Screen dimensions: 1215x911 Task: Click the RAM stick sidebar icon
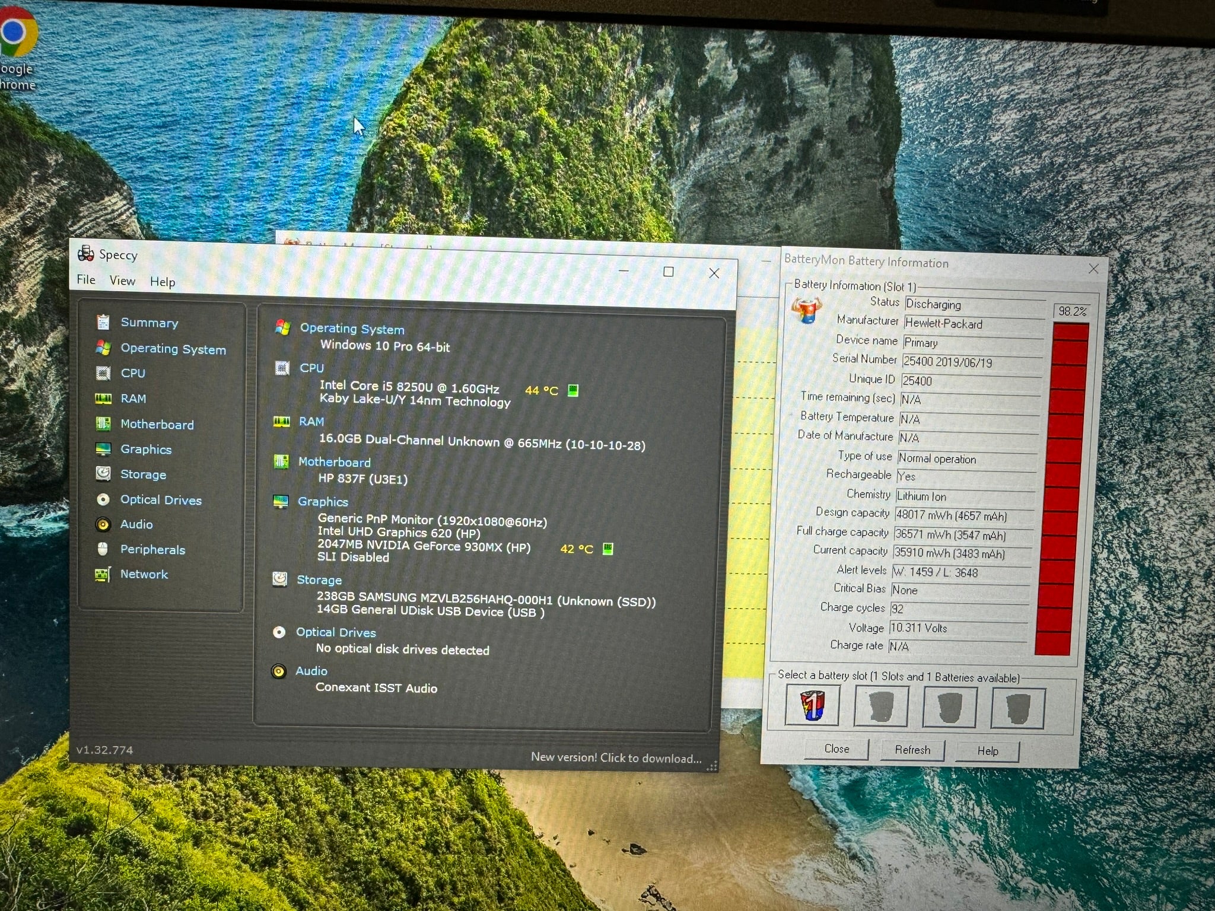(103, 399)
